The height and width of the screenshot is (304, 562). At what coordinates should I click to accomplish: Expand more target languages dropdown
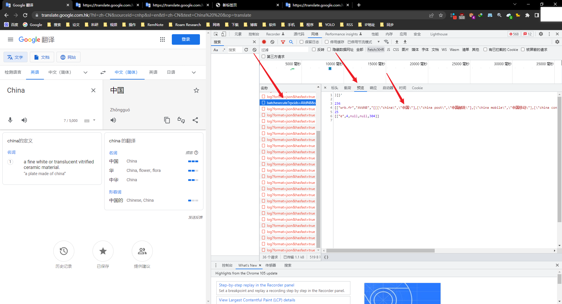(194, 72)
